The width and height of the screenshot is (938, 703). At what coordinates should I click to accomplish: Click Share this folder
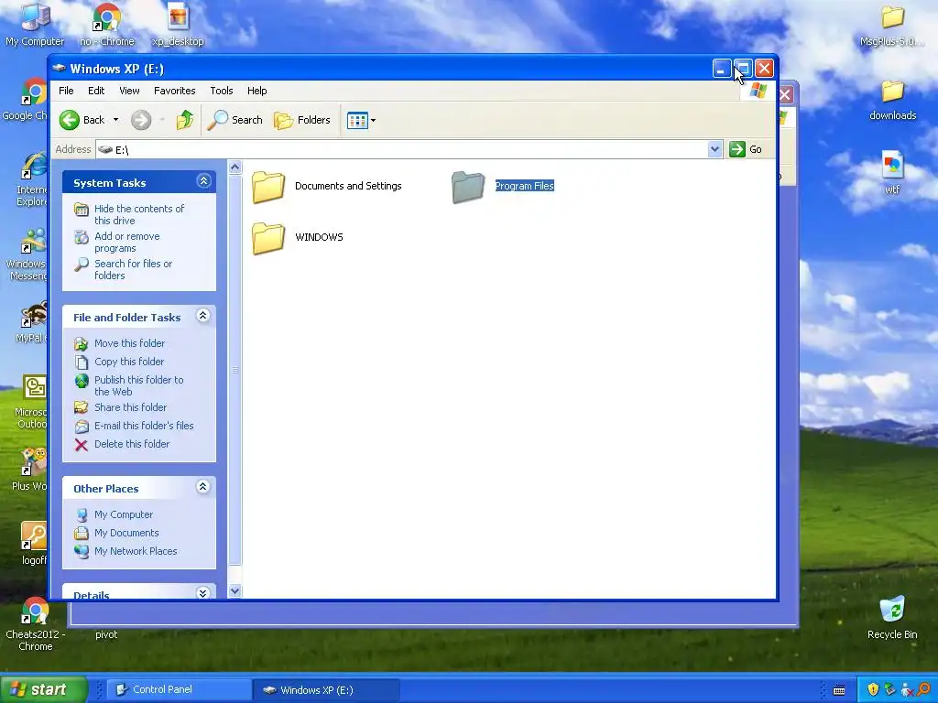(130, 407)
